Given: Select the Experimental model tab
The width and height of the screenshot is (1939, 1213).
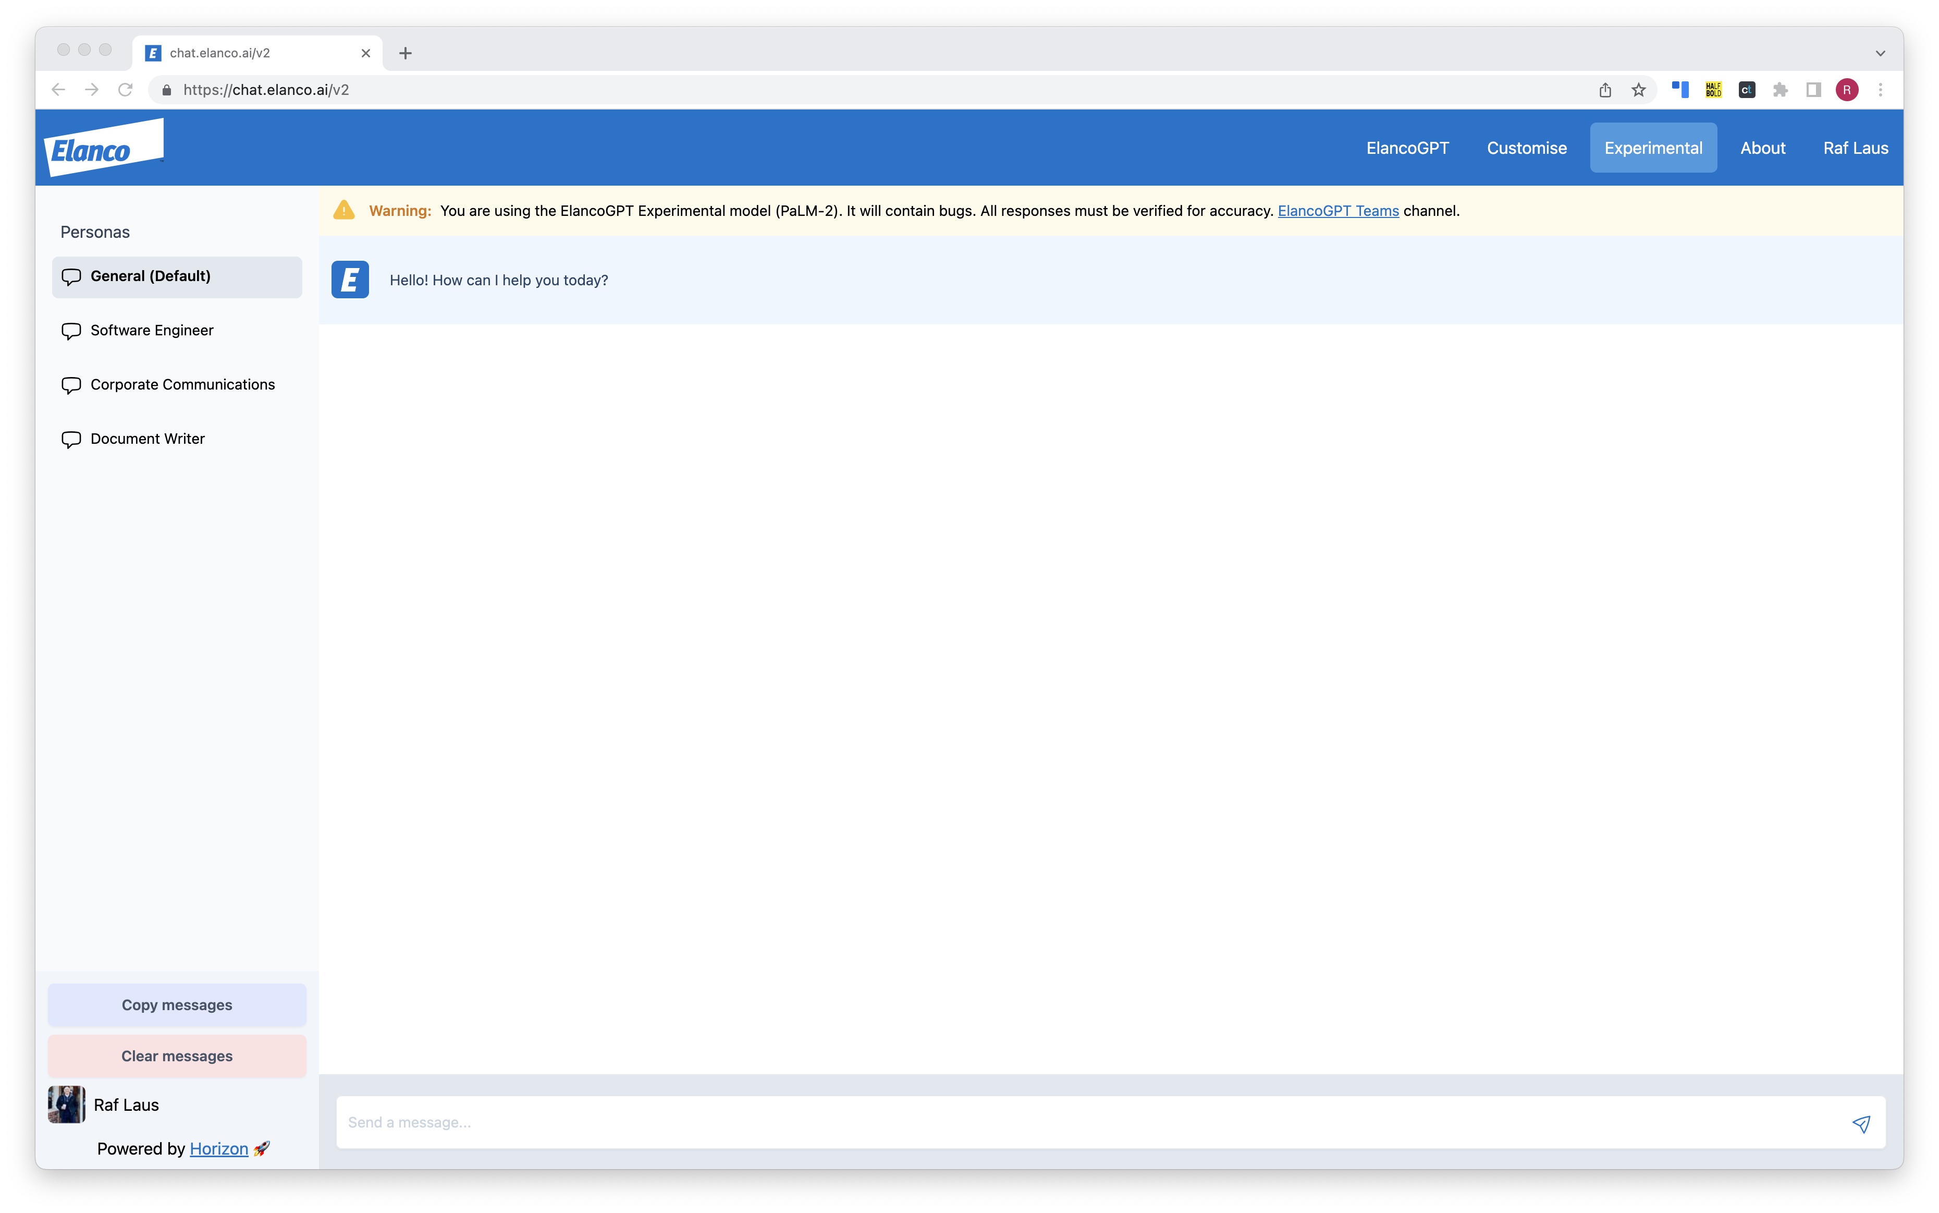Looking at the screenshot, I should point(1653,147).
